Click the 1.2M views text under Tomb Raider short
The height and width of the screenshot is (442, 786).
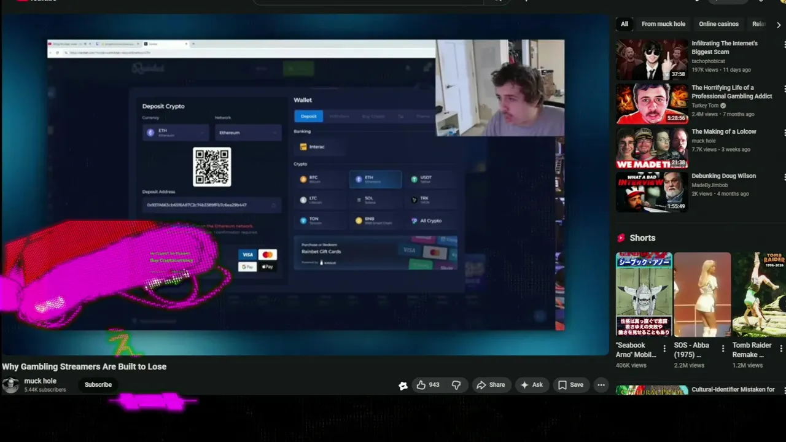click(747, 365)
